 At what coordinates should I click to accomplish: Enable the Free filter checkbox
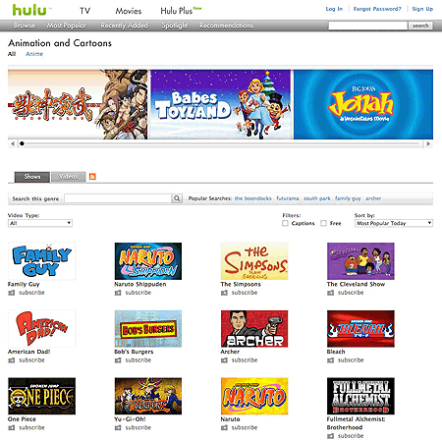pyautogui.click(x=323, y=223)
